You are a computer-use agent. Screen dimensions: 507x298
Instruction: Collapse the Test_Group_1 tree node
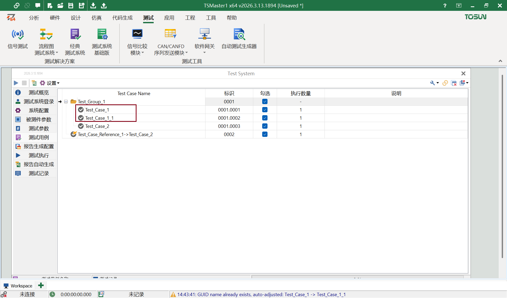66,101
